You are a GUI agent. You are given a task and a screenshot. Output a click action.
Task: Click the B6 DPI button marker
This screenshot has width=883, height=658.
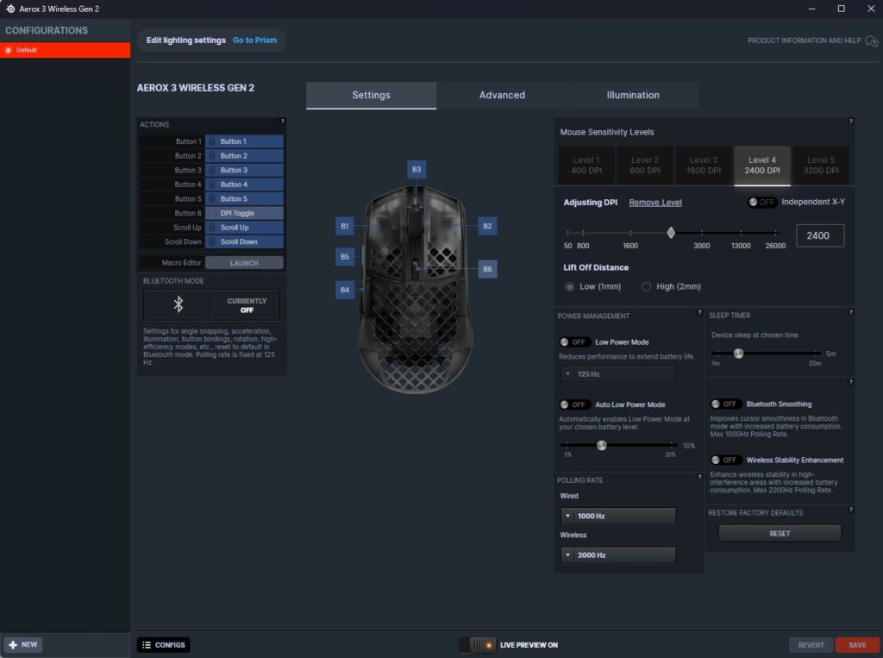(x=487, y=269)
